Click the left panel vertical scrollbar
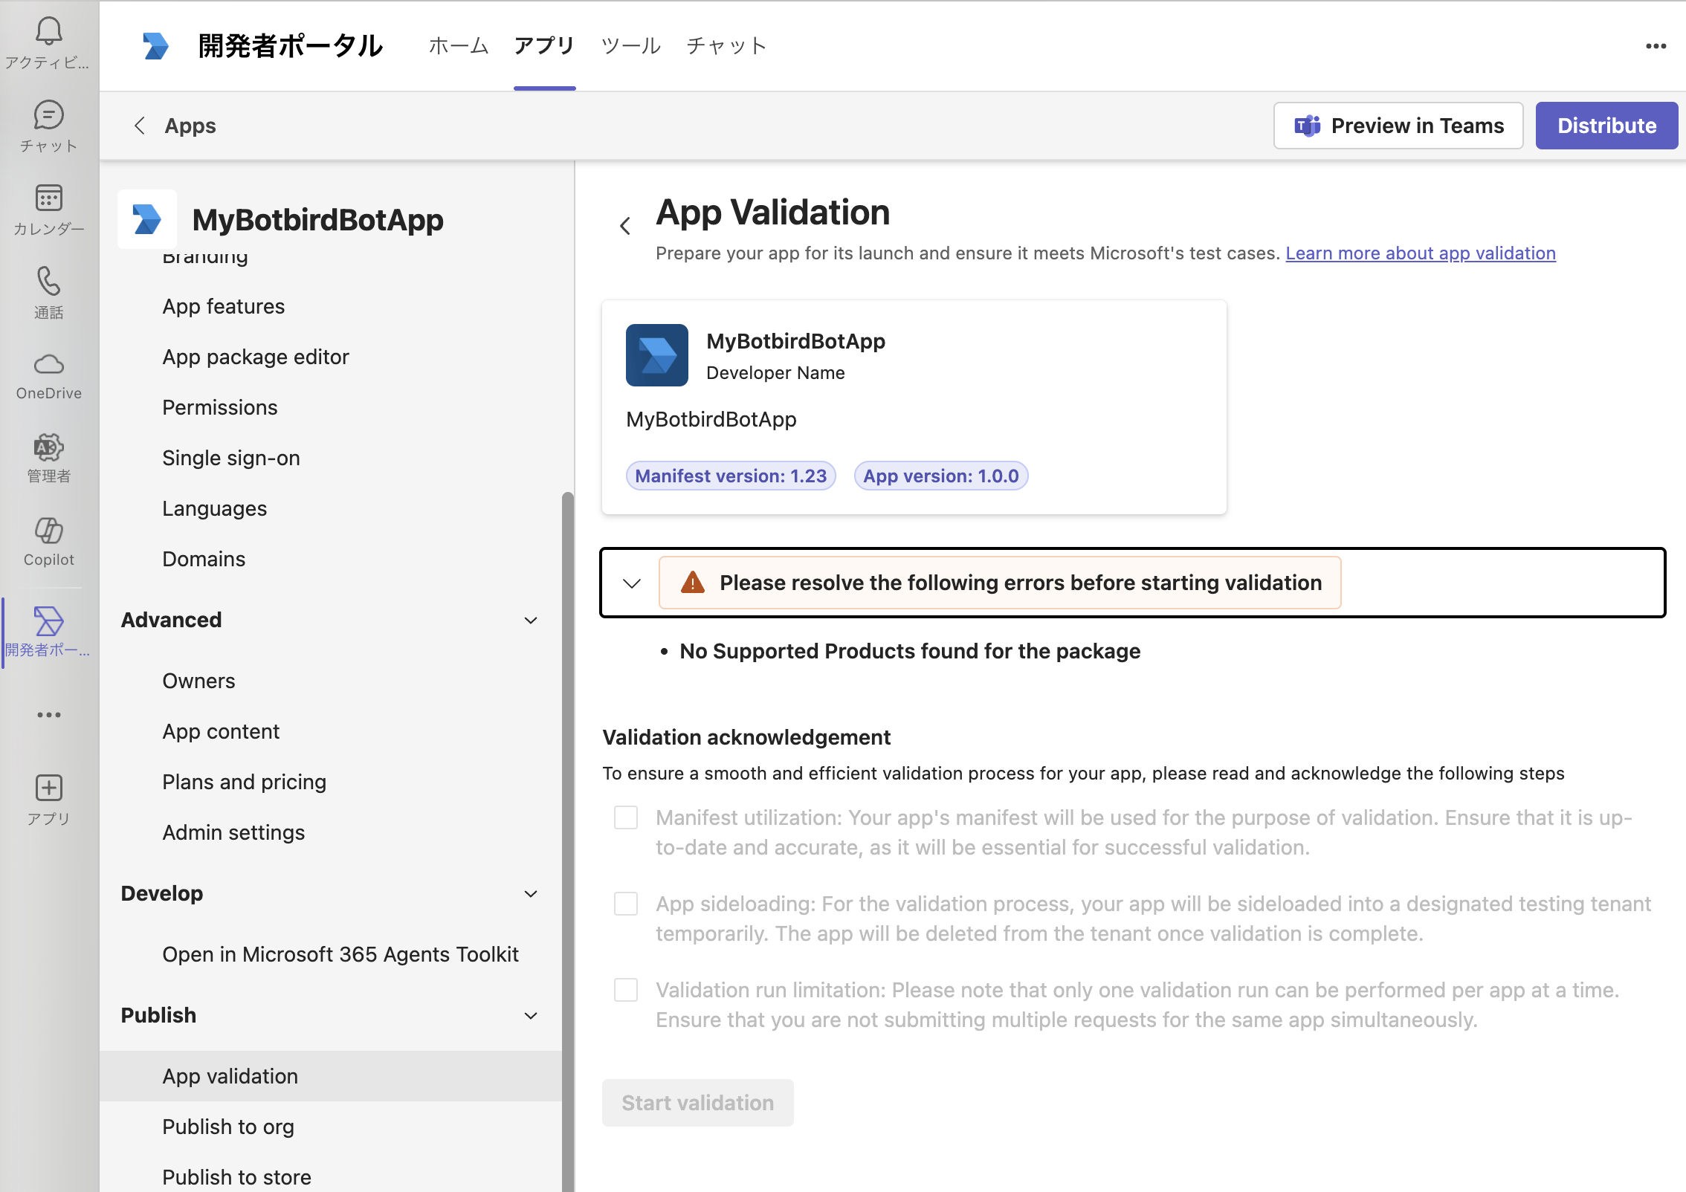 tap(567, 817)
